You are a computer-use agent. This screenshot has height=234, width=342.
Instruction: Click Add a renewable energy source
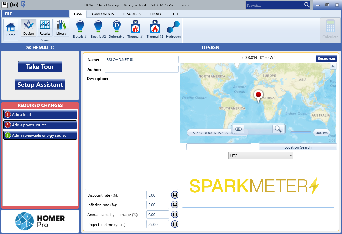(x=40, y=136)
